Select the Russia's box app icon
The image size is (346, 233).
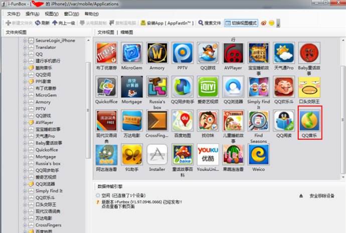click(x=157, y=87)
